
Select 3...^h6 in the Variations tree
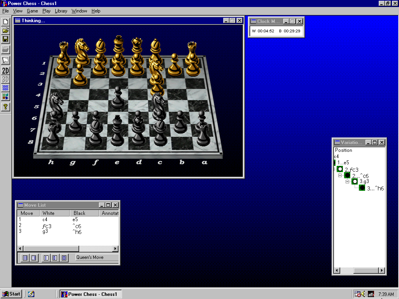pos(375,188)
